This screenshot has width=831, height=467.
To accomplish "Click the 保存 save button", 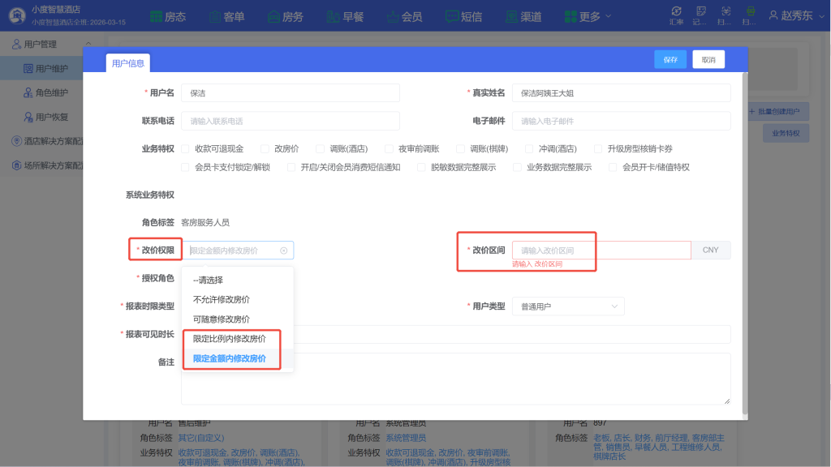I will coord(669,59).
